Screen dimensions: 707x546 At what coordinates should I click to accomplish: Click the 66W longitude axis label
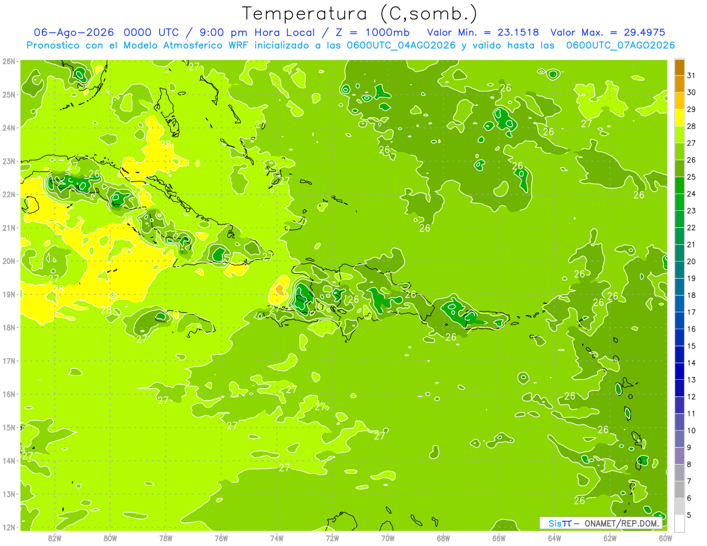tap(499, 538)
